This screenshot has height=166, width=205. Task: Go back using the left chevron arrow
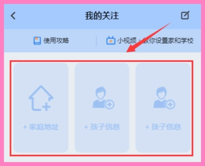click(13, 16)
